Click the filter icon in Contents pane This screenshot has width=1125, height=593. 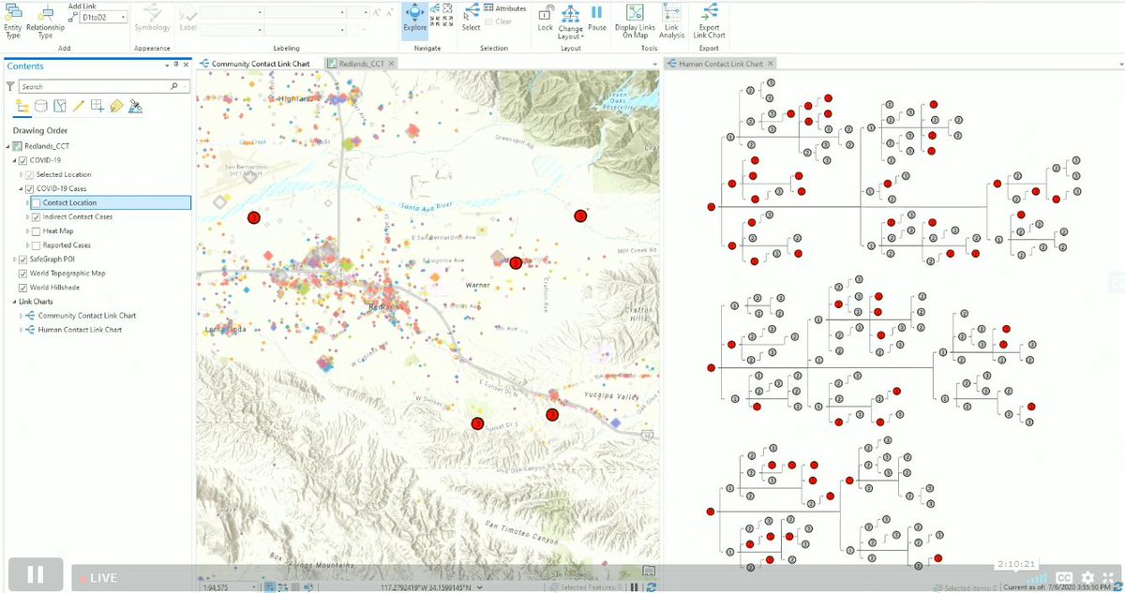(x=10, y=86)
